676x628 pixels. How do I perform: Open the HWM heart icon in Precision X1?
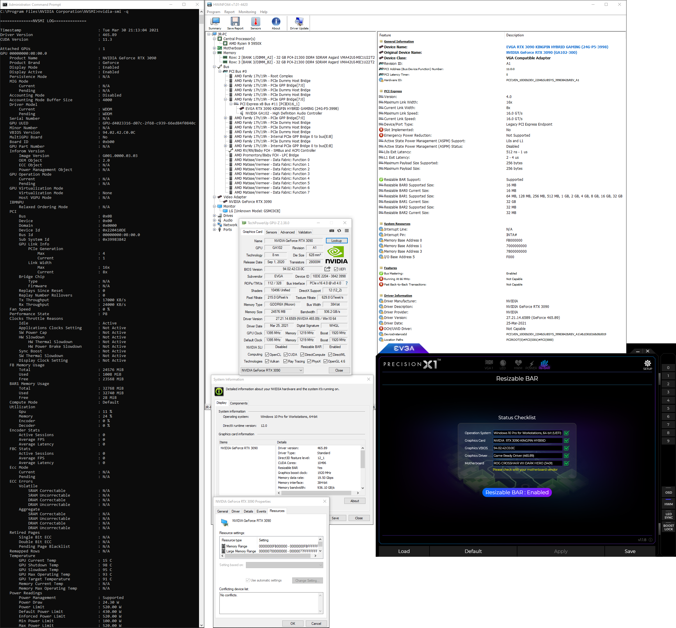(518, 364)
